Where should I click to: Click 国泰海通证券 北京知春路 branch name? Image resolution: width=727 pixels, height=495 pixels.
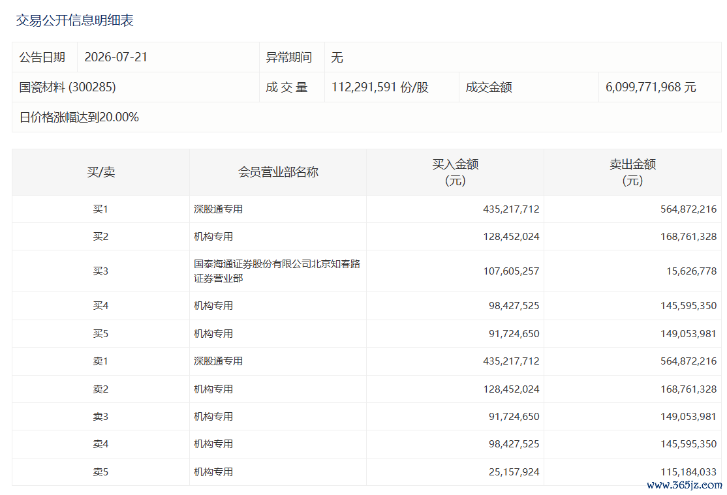pos(277,271)
